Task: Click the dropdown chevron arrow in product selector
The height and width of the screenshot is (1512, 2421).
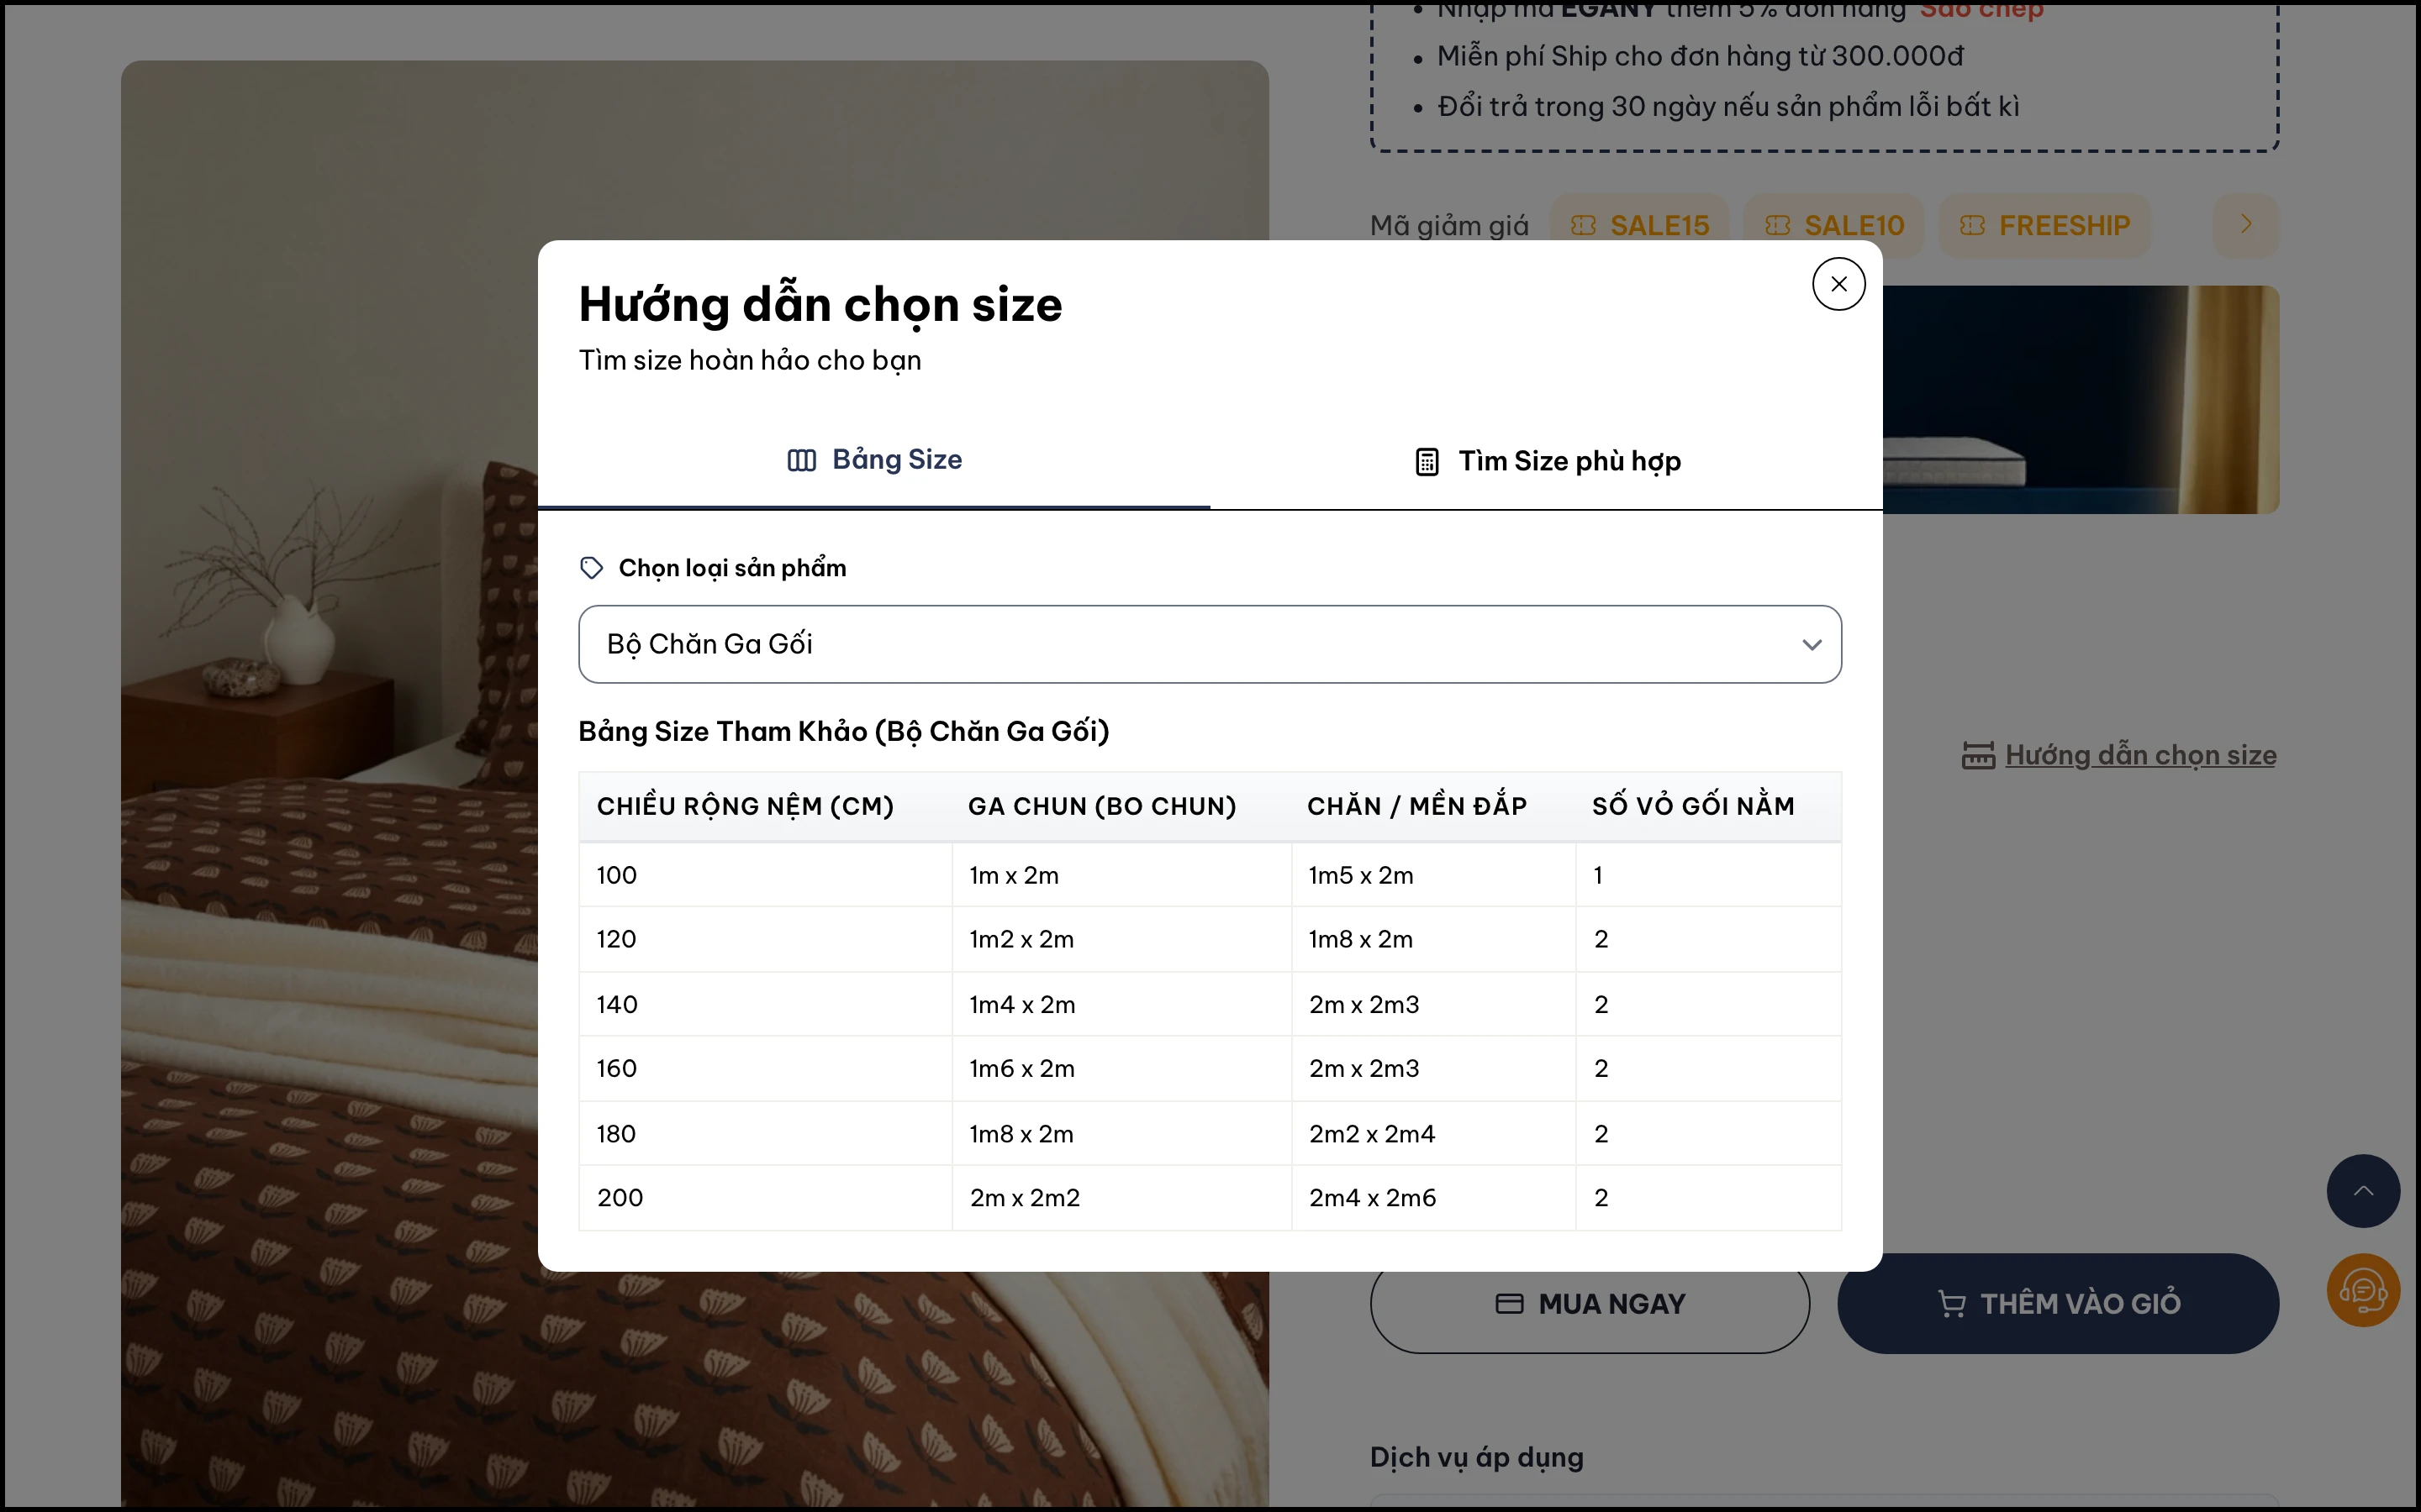Action: tap(1811, 645)
